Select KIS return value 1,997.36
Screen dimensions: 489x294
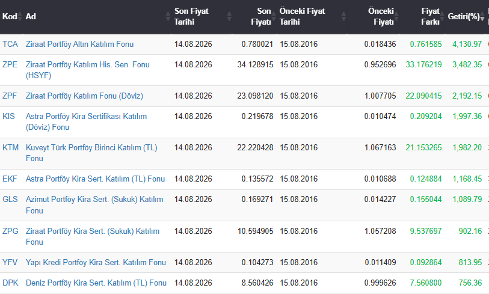click(x=467, y=116)
